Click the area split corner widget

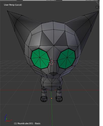tap(97, 3)
